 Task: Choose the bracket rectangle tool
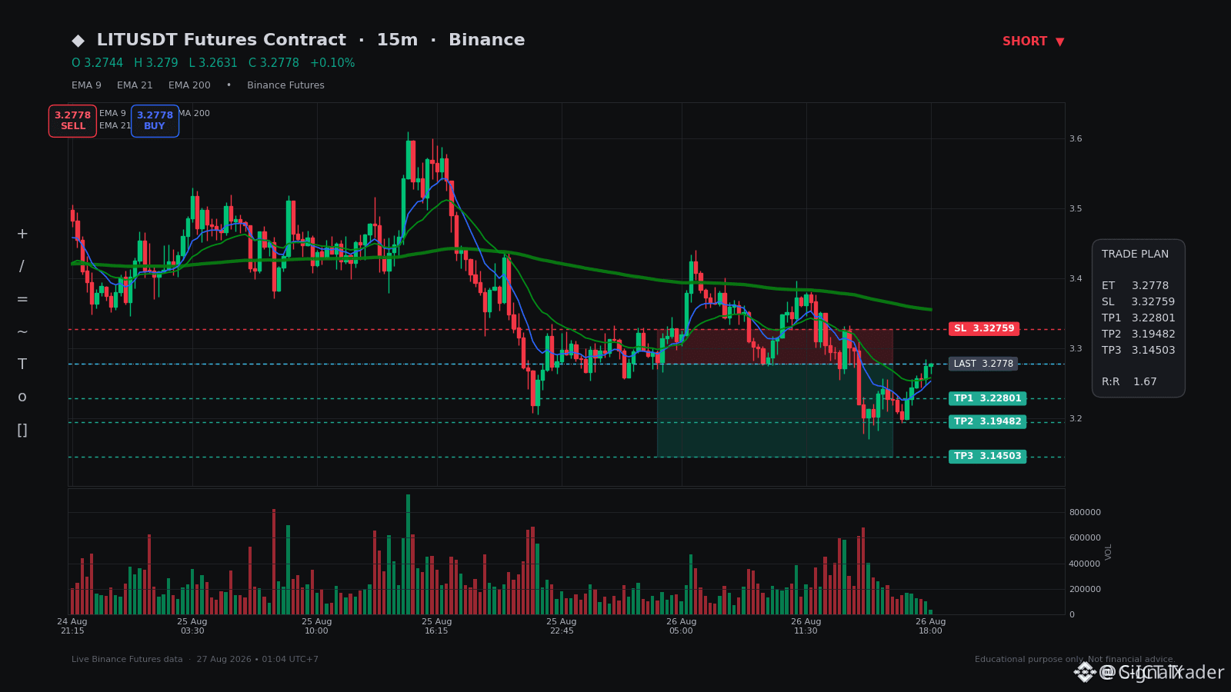point(22,430)
